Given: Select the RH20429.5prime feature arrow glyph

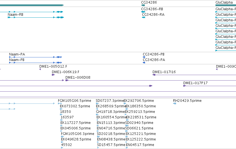Looking at the screenshot, I should (x=175, y=103).
